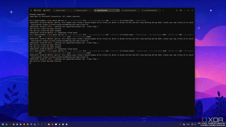Click 'Windows PowerShell' header line
The image size is (226, 127).
pos(38,14)
